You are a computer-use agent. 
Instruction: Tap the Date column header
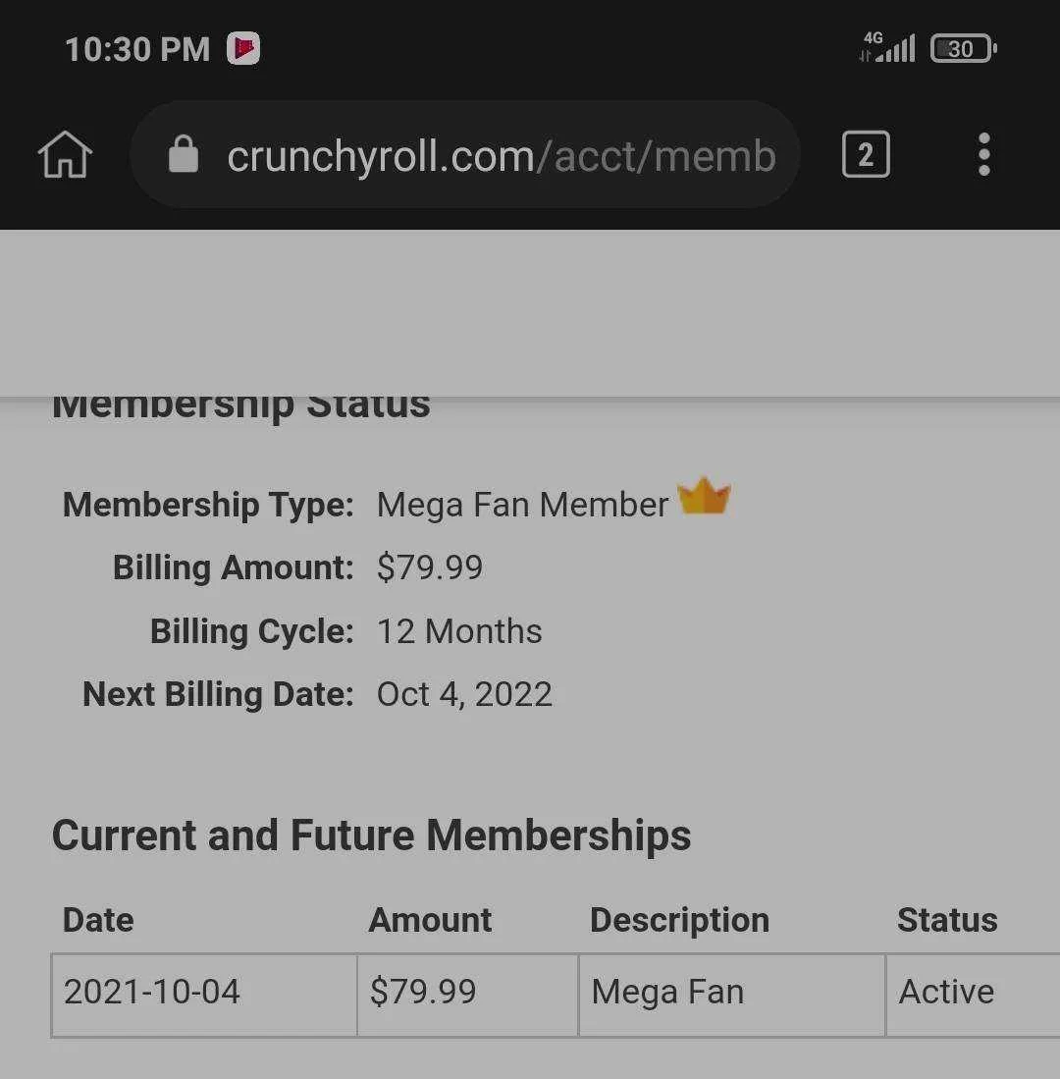coord(98,920)
